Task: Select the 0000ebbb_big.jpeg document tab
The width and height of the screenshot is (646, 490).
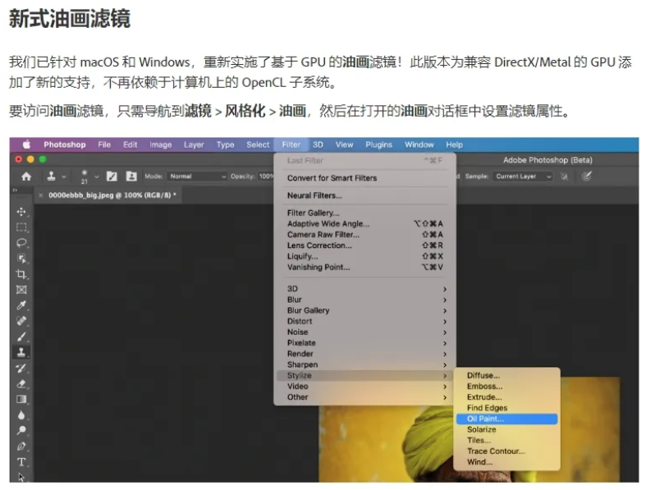Action: pos(112,195)
